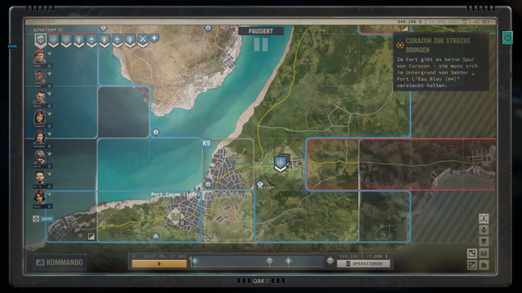
Task: Click the Pausiert status label
Action: [261, 31]
